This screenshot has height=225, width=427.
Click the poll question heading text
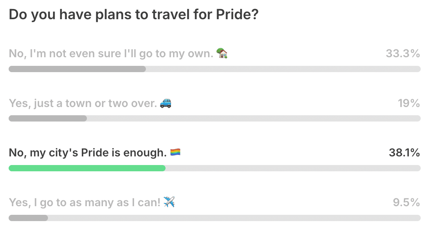pos(134,15)
